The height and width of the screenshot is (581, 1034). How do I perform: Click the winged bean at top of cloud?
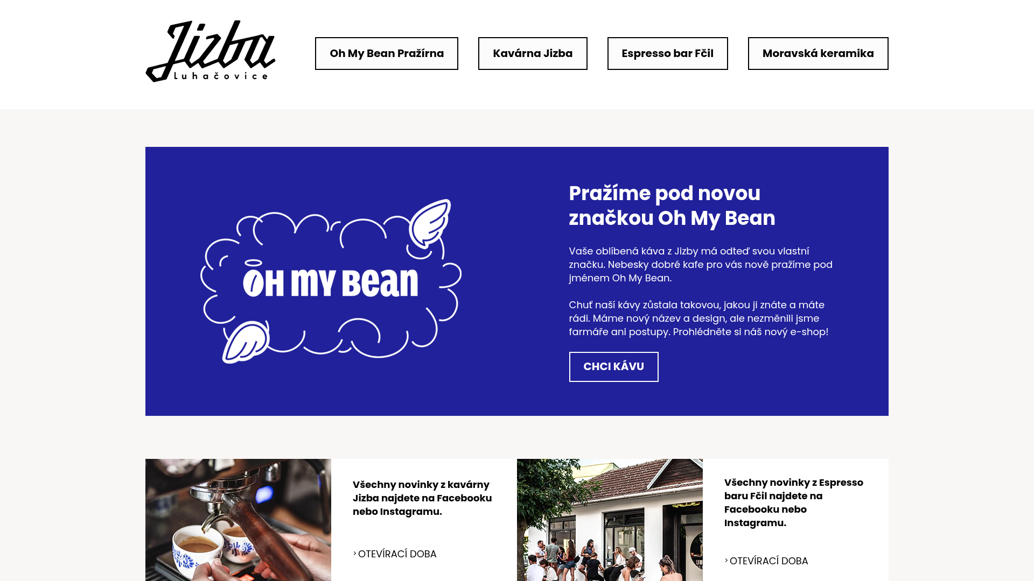(429, 224)
